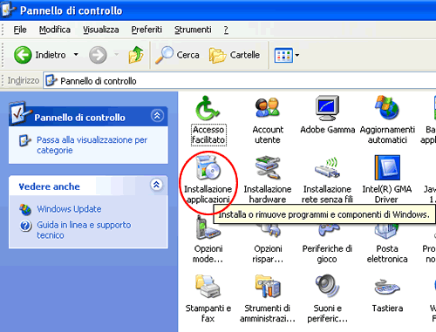Open Posta elettronica icon
This screenshot has width=436, height=332.
click(386, 231)
